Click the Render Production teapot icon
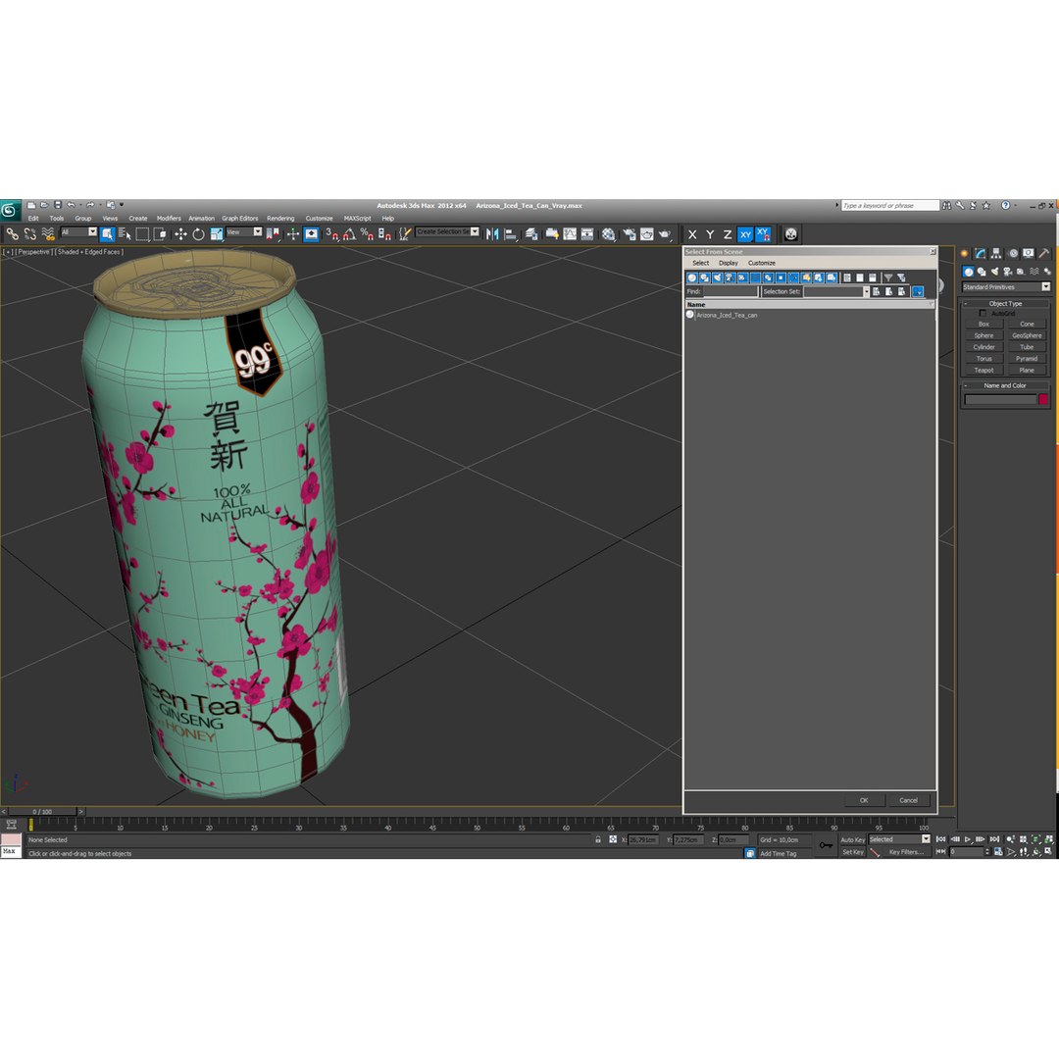 (x=665, y=234)
